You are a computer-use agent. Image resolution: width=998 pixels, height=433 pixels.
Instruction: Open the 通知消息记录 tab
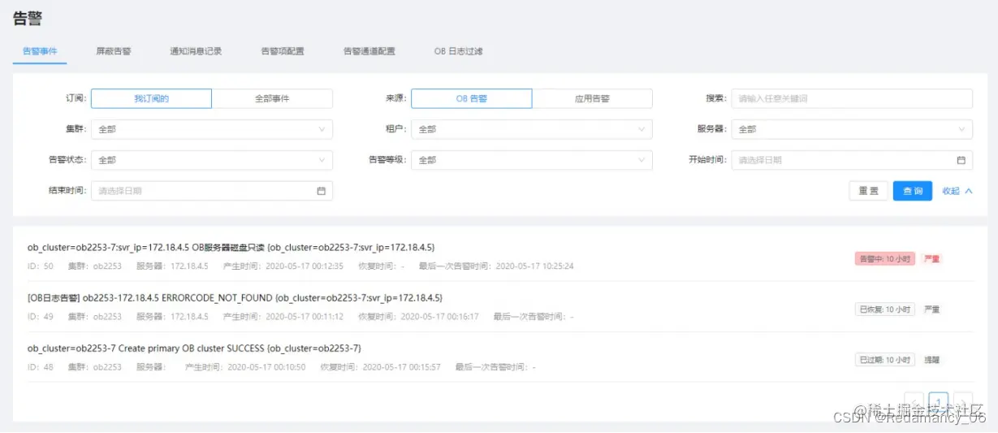(x=196, y=51)
